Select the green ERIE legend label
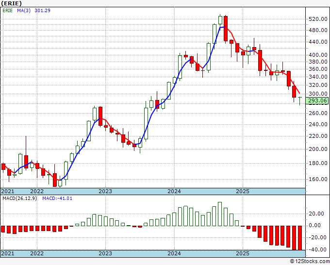Screen dimensions: 330x265 tap(8, 10)
